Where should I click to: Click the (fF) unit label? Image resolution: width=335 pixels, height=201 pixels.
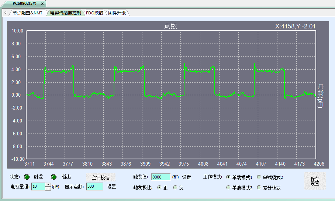[x=175, y=177]
